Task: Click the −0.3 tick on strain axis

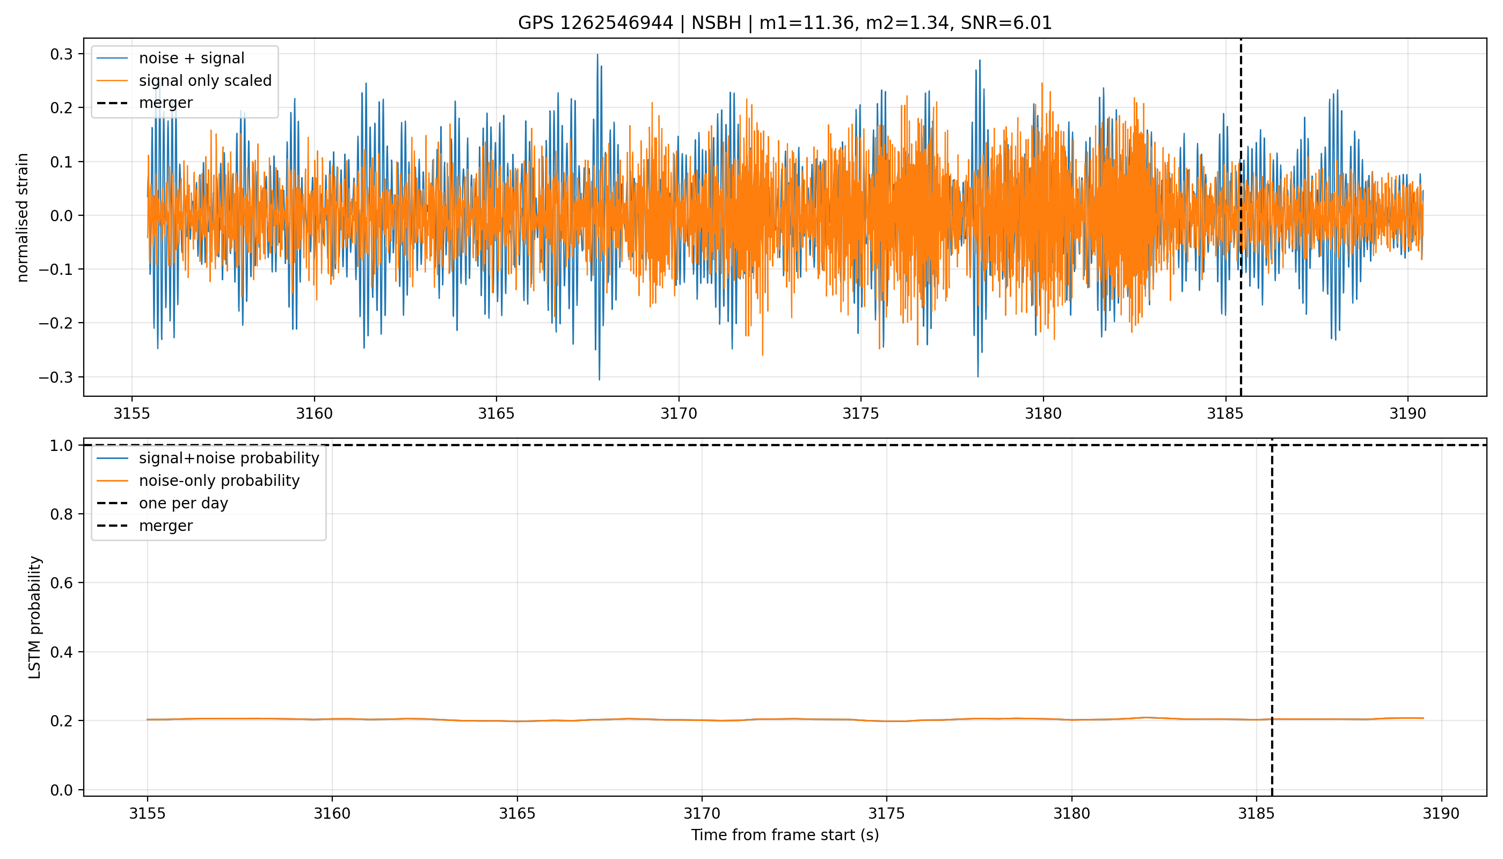Action: point(56,377)
